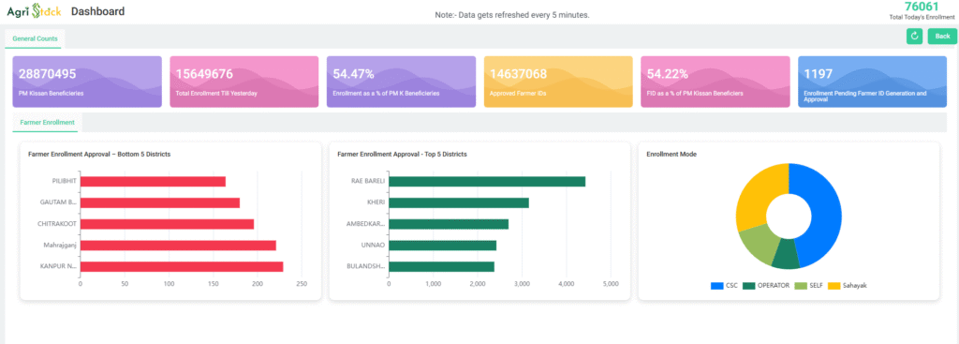Click the 54.22% FID percentage card
Screen dimensions: 959x344
point(715,82)
